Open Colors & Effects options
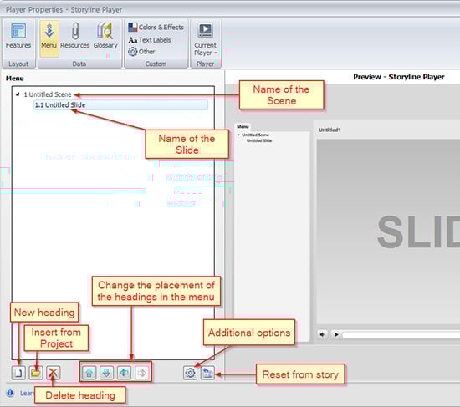This screenshot has width=460, height=407. click(156, 28)
